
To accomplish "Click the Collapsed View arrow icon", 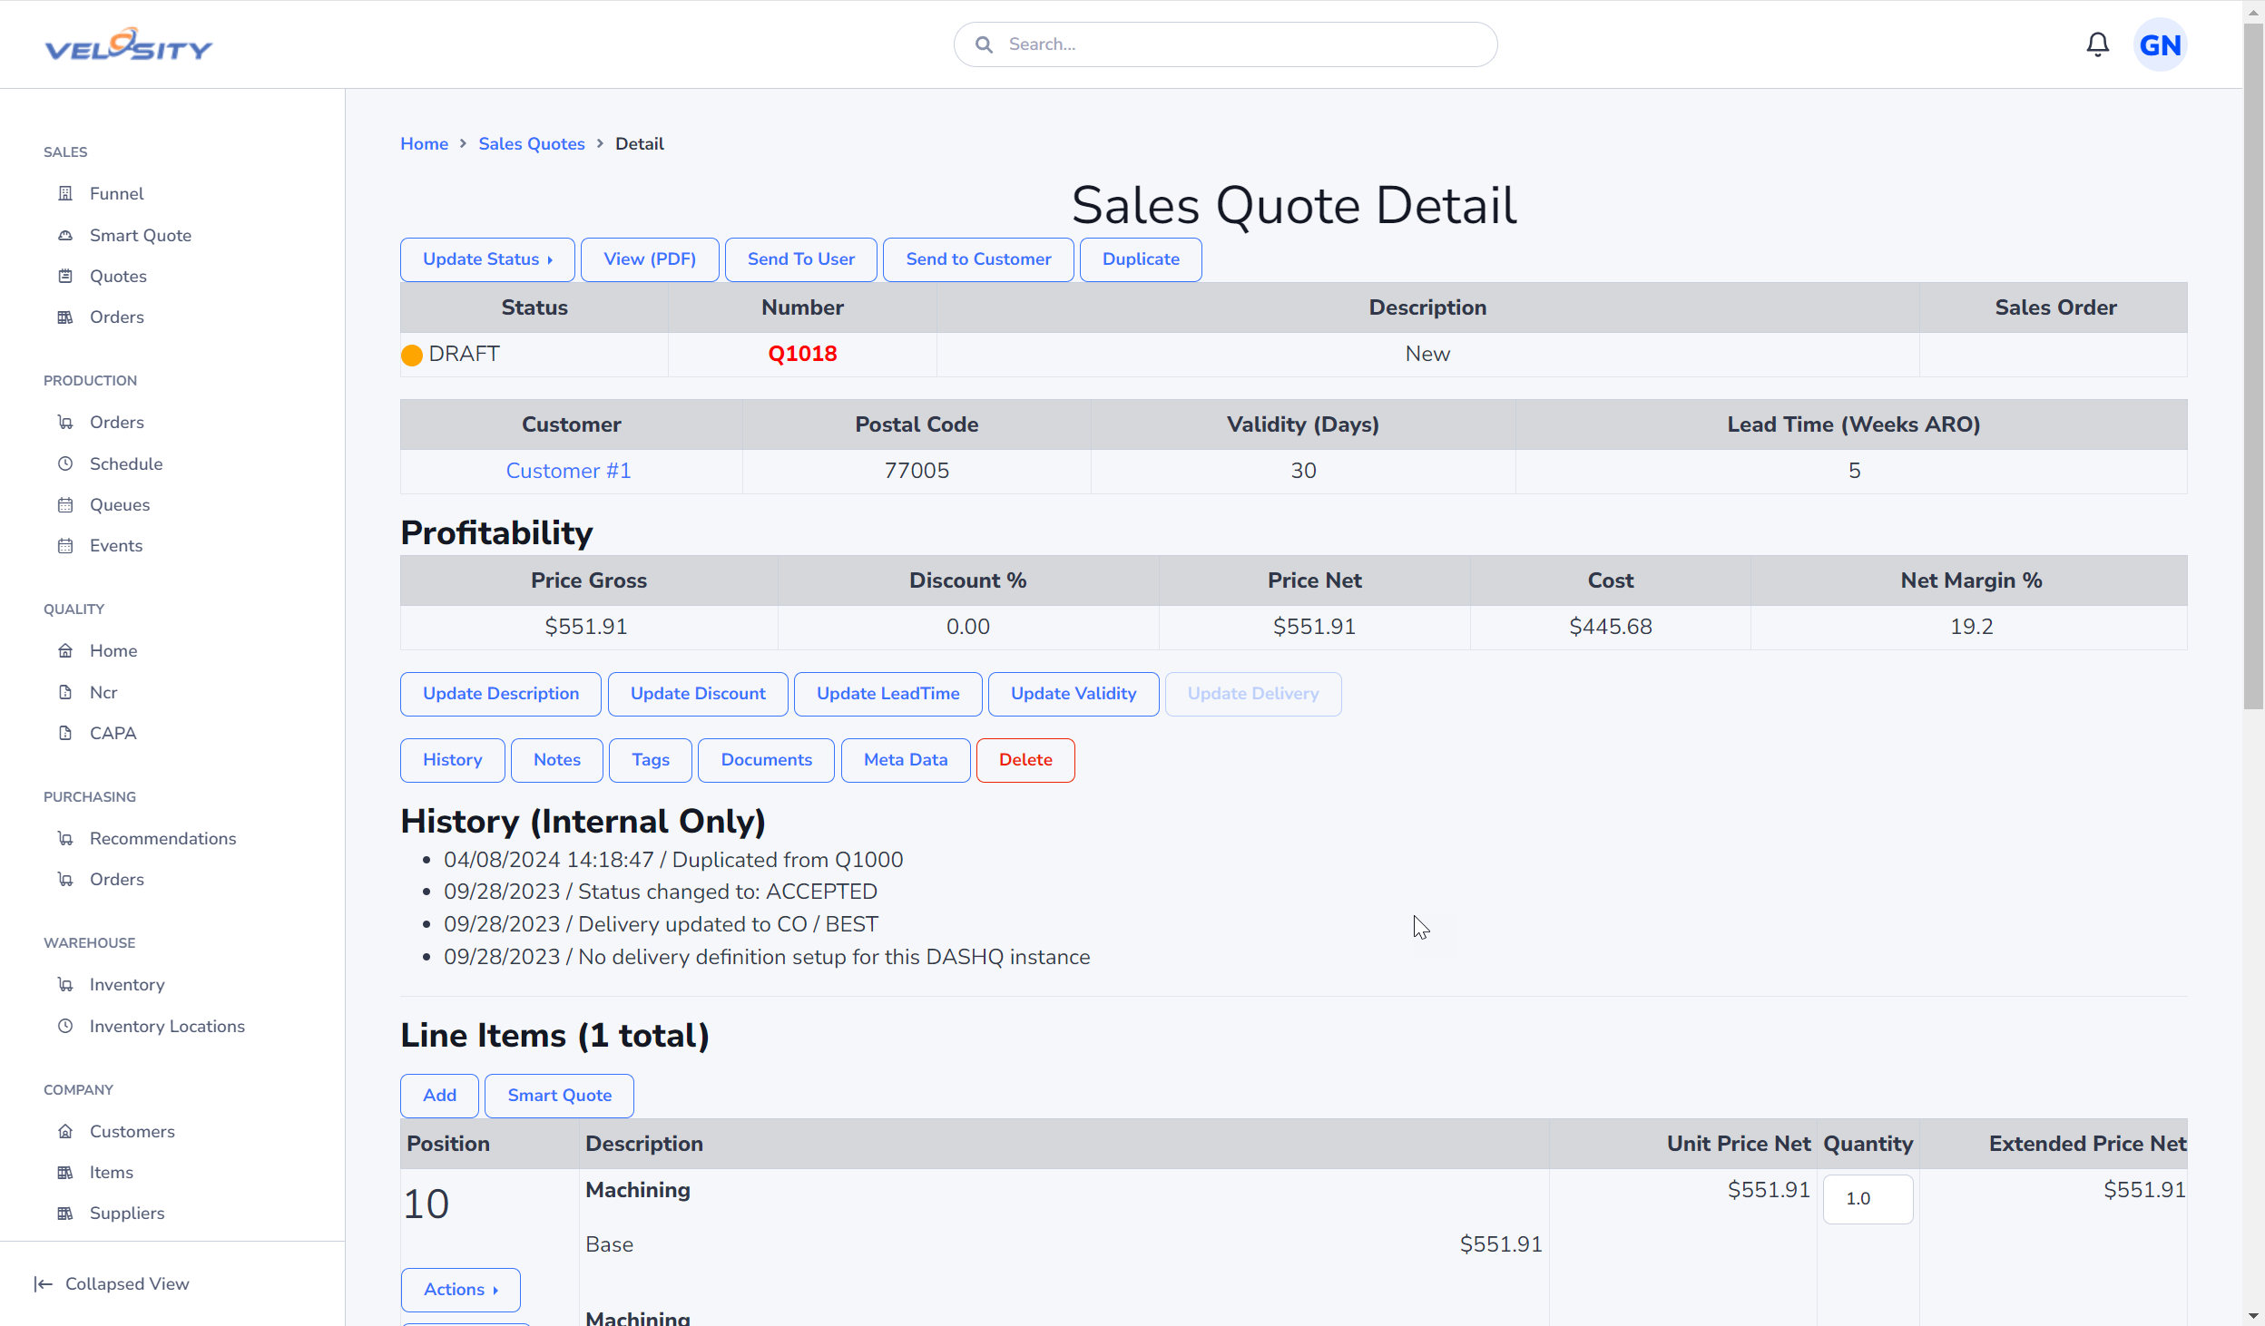I will 43,1283.
